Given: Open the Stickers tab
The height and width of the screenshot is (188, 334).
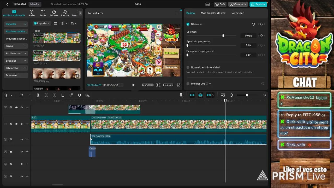Looking at the screenshot, I should click(x=54, y=13).
